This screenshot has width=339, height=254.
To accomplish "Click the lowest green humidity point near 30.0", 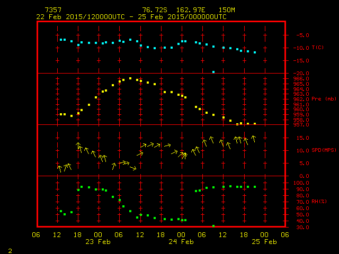I will tap(213, 226).
